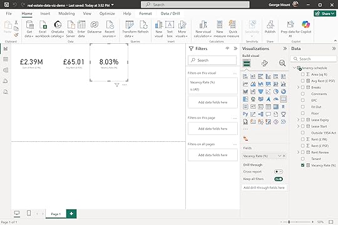The image size is (338, 225).
Task: Create a New measure
Action: [220, 29]
